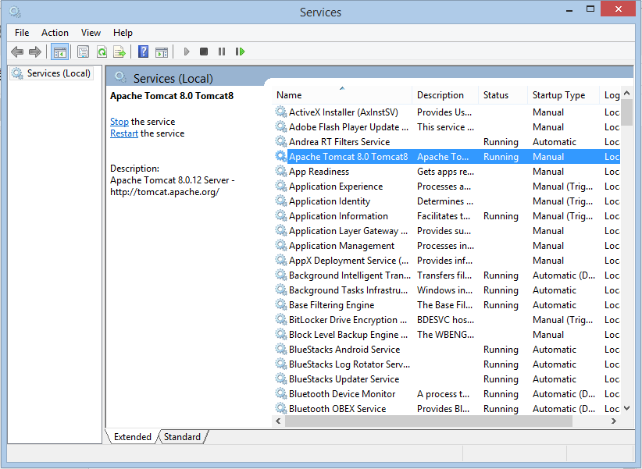
Task: Select Services (Local) in the console tree
Action: coord(52,73)
